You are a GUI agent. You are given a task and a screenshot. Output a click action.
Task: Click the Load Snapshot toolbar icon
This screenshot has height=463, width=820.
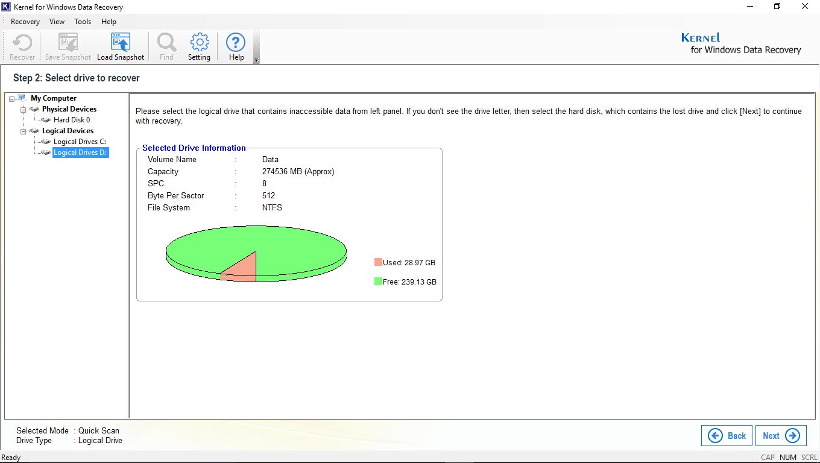pyautogui.click(x=121, y=43)
